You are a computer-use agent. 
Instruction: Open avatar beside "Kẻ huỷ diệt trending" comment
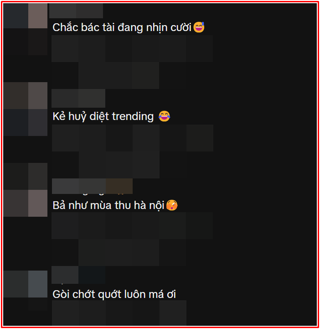(x=25, y=109)
